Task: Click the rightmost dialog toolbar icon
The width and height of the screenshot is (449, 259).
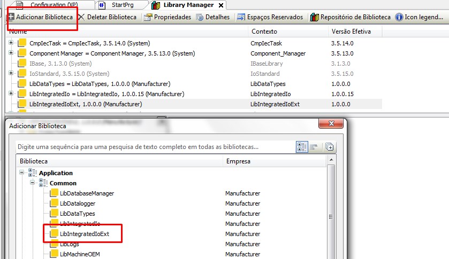Action: click(329, 146)
